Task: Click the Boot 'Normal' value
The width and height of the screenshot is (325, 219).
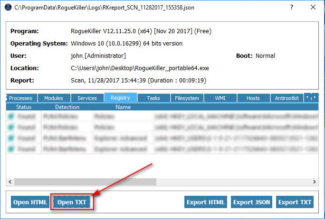Action: pyautogui.click(x=265, y=56)
